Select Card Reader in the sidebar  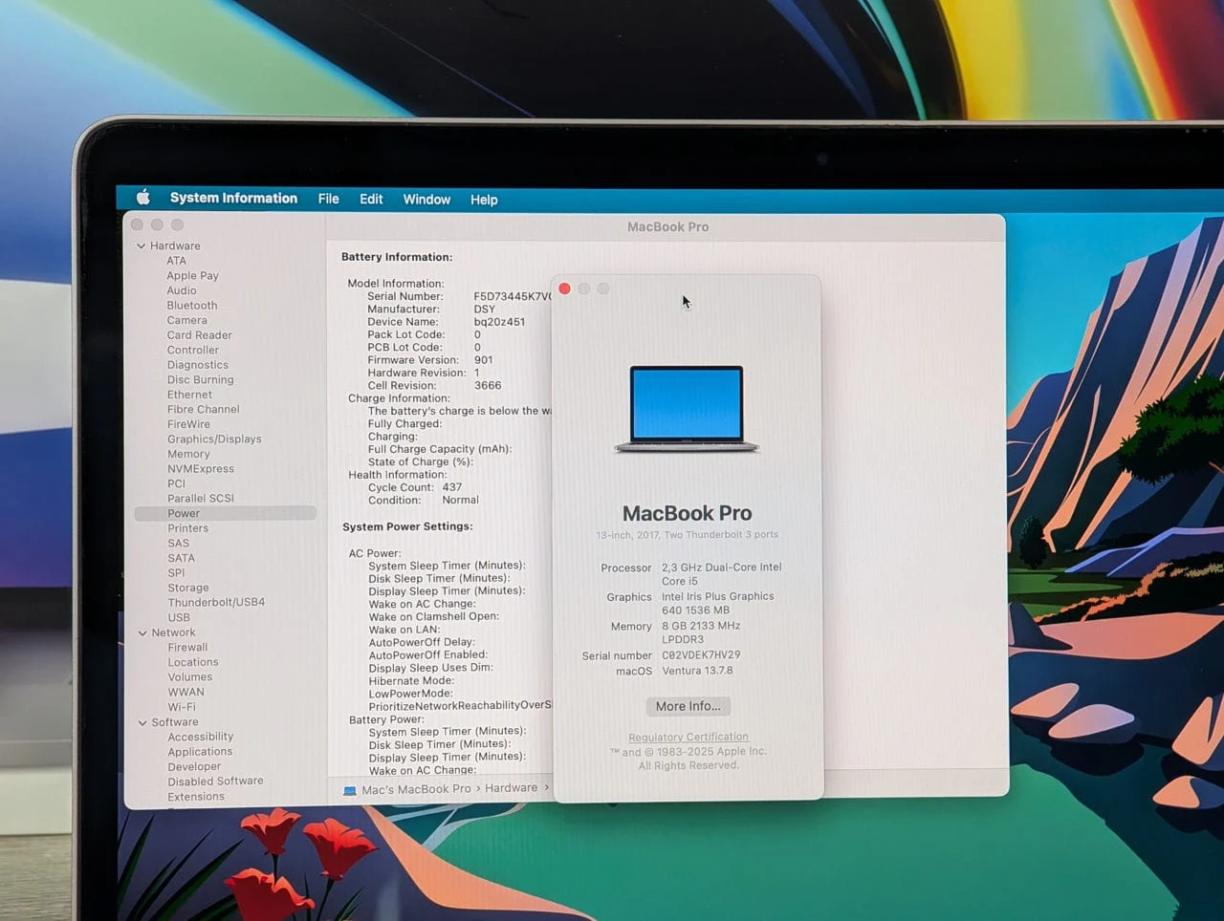point(200,335)
